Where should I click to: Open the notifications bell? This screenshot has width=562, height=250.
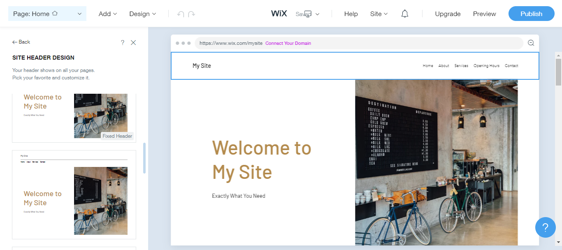[405, 14]
